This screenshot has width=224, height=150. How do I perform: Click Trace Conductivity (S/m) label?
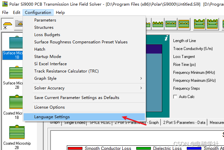tap(193, 49)
